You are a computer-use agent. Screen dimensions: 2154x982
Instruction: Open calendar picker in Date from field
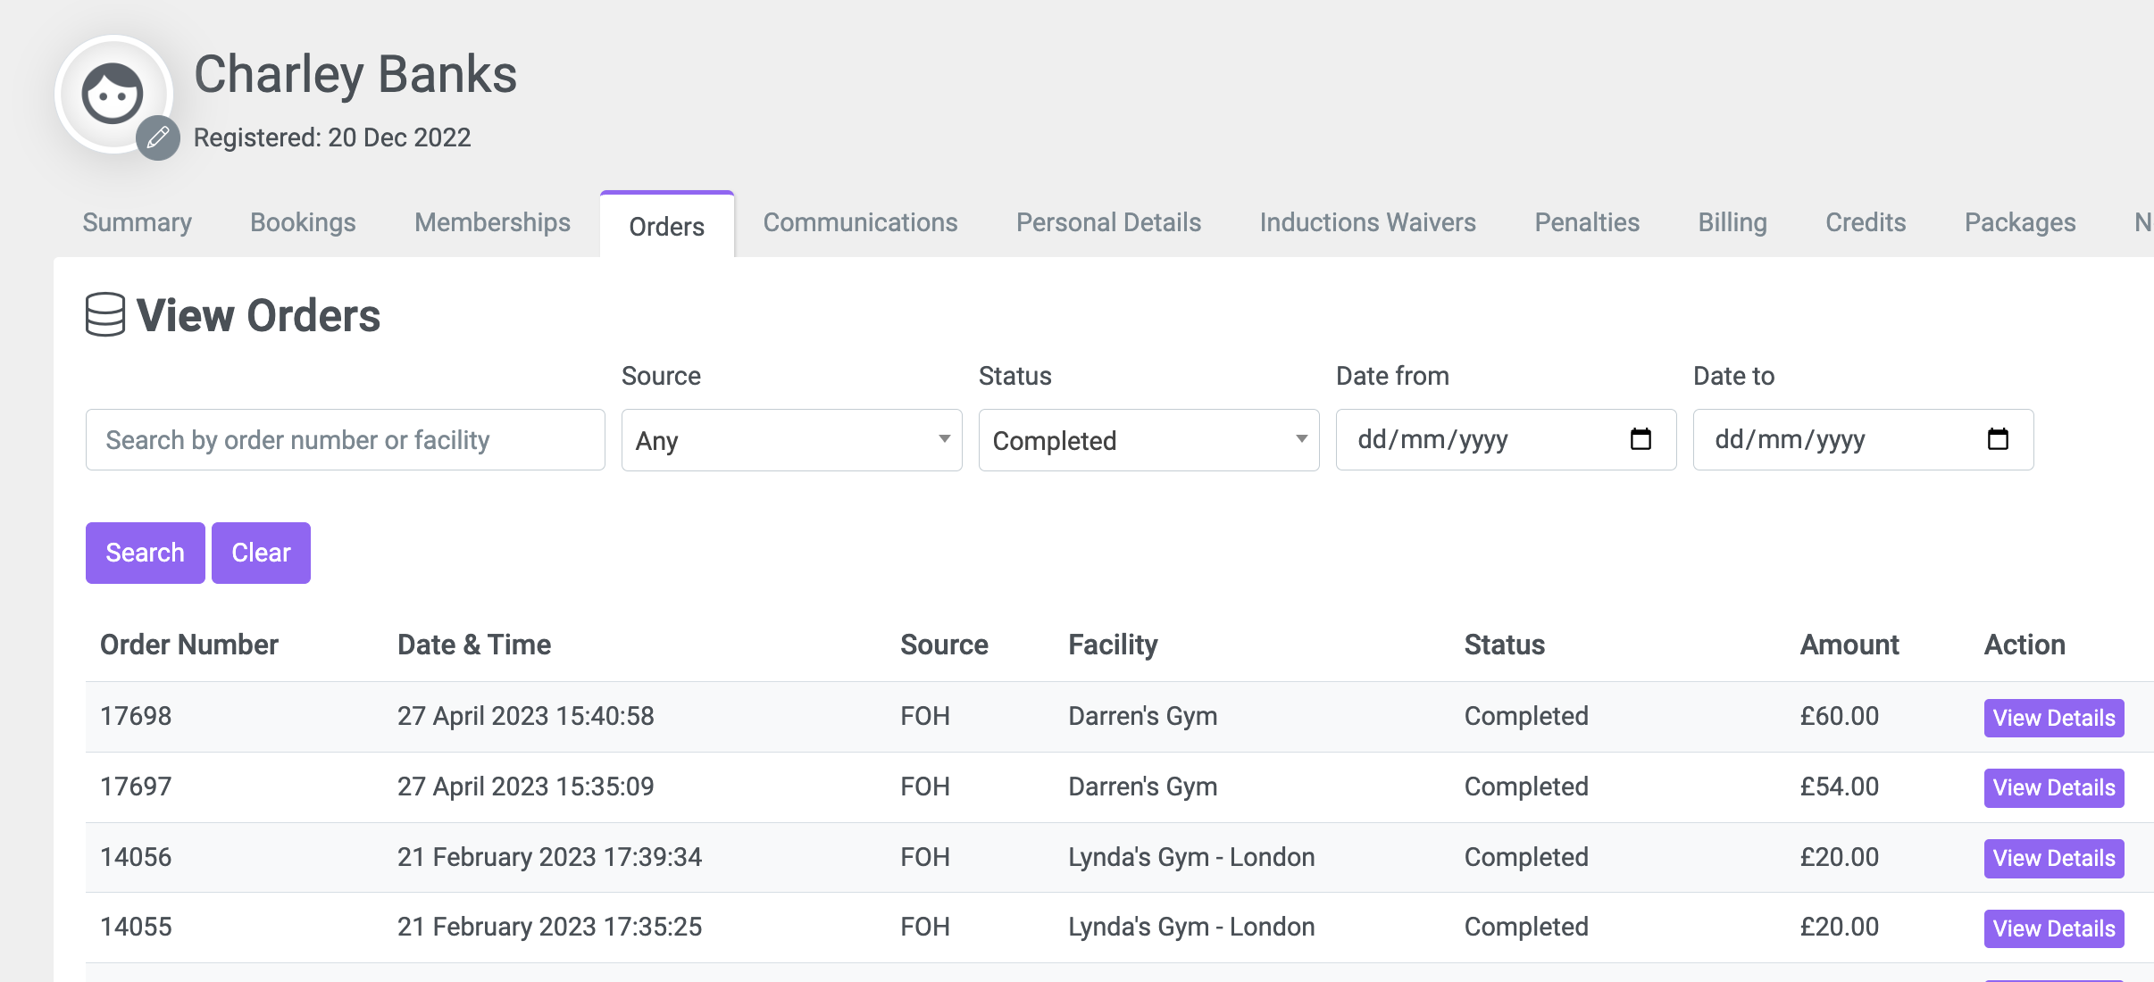point(1641,439)
